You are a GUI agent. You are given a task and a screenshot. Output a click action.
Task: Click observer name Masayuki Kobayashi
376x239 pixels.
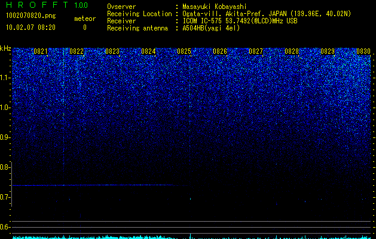pyautogui.click(x=215, y=7)
